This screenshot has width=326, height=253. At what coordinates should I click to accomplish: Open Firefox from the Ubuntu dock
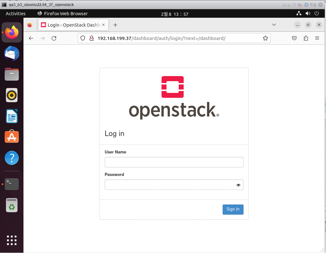click(12, 32)
